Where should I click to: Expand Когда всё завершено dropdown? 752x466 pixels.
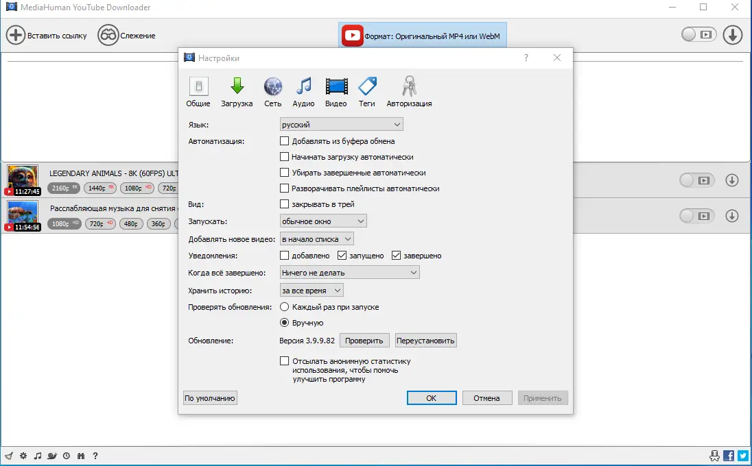click(x=350, y=273)
